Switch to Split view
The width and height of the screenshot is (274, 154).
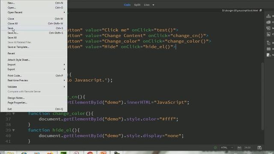click(137, 5)
